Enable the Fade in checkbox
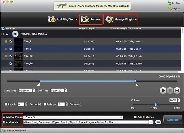The width and height of the screenshot is (184, 133). [6, 104]
